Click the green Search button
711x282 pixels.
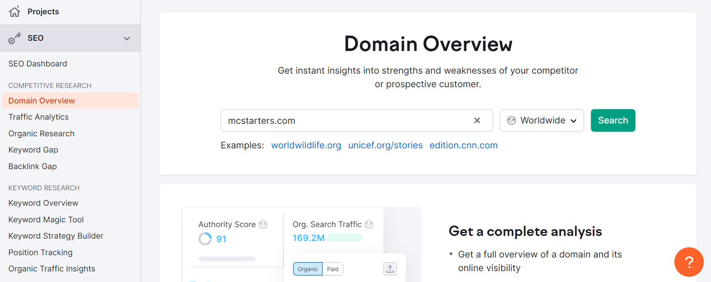click(x=613, y=120)
